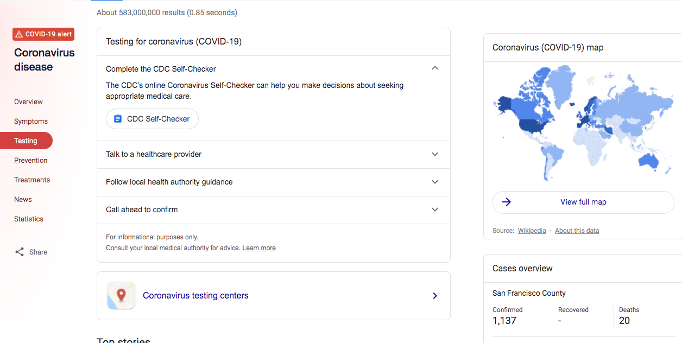Image resolution: width=682 pixels, height=343 pixels.
Task: Switch to the Prevention tab
Action: pyautogui.click(x=31, y=160)
